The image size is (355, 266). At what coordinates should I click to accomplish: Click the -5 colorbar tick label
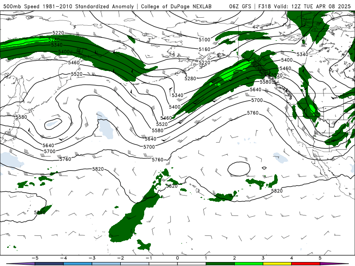pos(35,258)
